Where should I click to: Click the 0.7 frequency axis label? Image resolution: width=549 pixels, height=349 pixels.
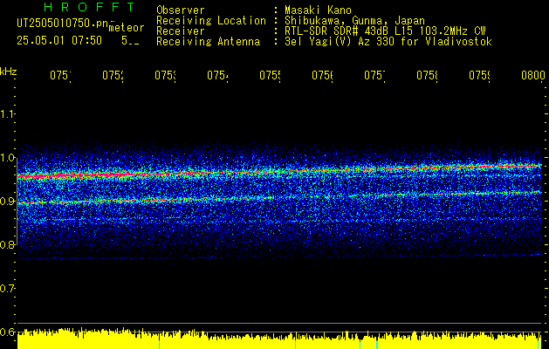pyautogui.click(x=8, y=289)
